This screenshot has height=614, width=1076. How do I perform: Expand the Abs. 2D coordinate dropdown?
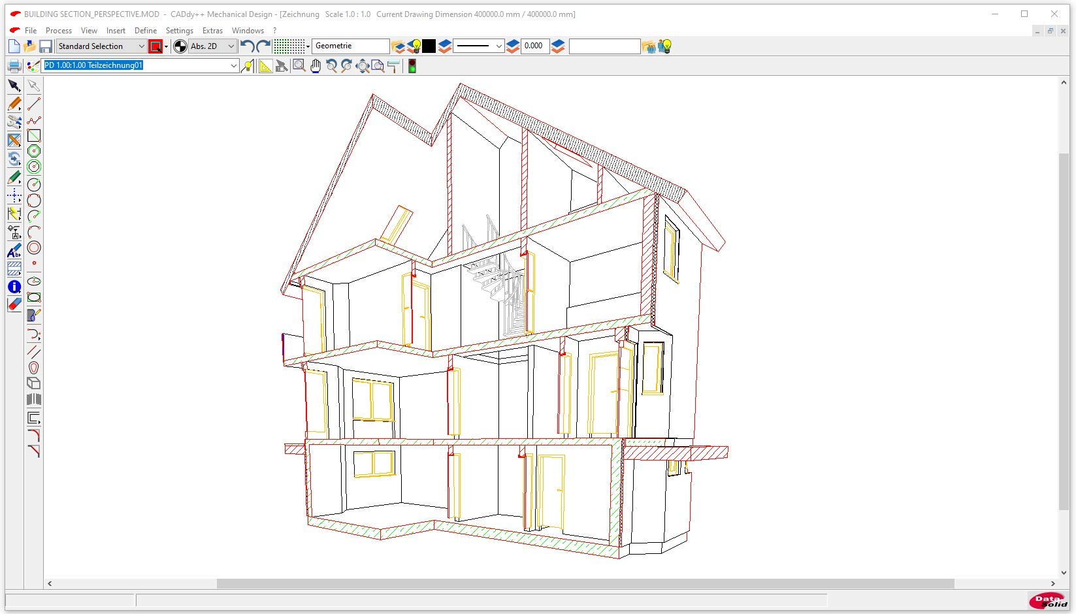pyautogui.click(x=231, y=46)
